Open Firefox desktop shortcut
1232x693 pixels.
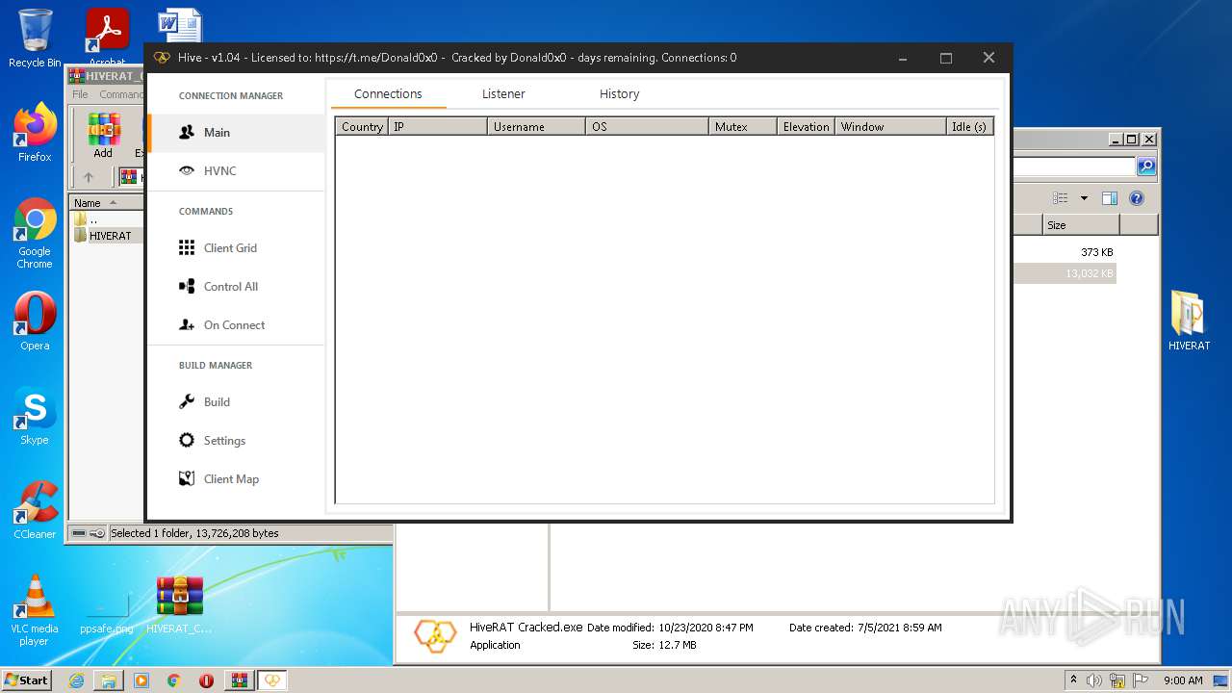click(x=35, y=132)
